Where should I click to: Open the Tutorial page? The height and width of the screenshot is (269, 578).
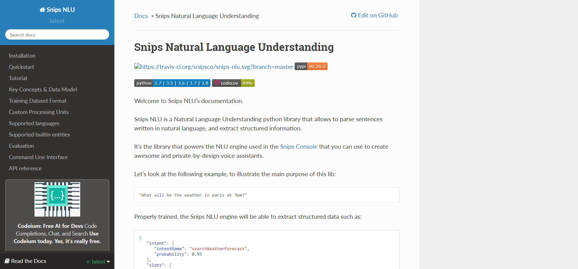click(18, 78)
